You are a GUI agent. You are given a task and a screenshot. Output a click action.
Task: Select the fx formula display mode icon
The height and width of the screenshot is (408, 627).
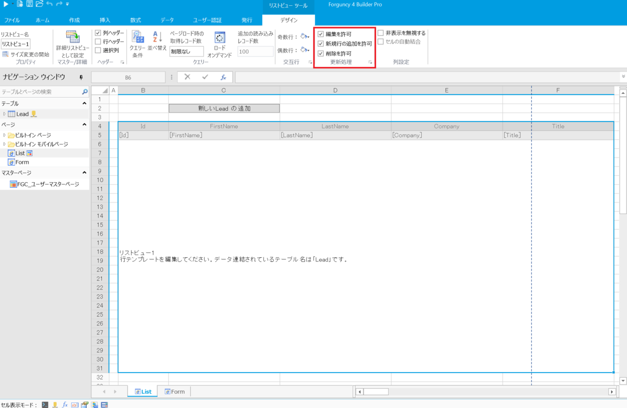(64, 404)
